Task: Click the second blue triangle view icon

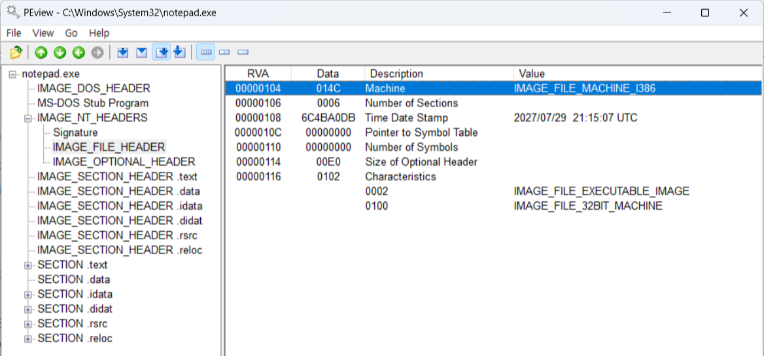Action: [x=141, y=52]
